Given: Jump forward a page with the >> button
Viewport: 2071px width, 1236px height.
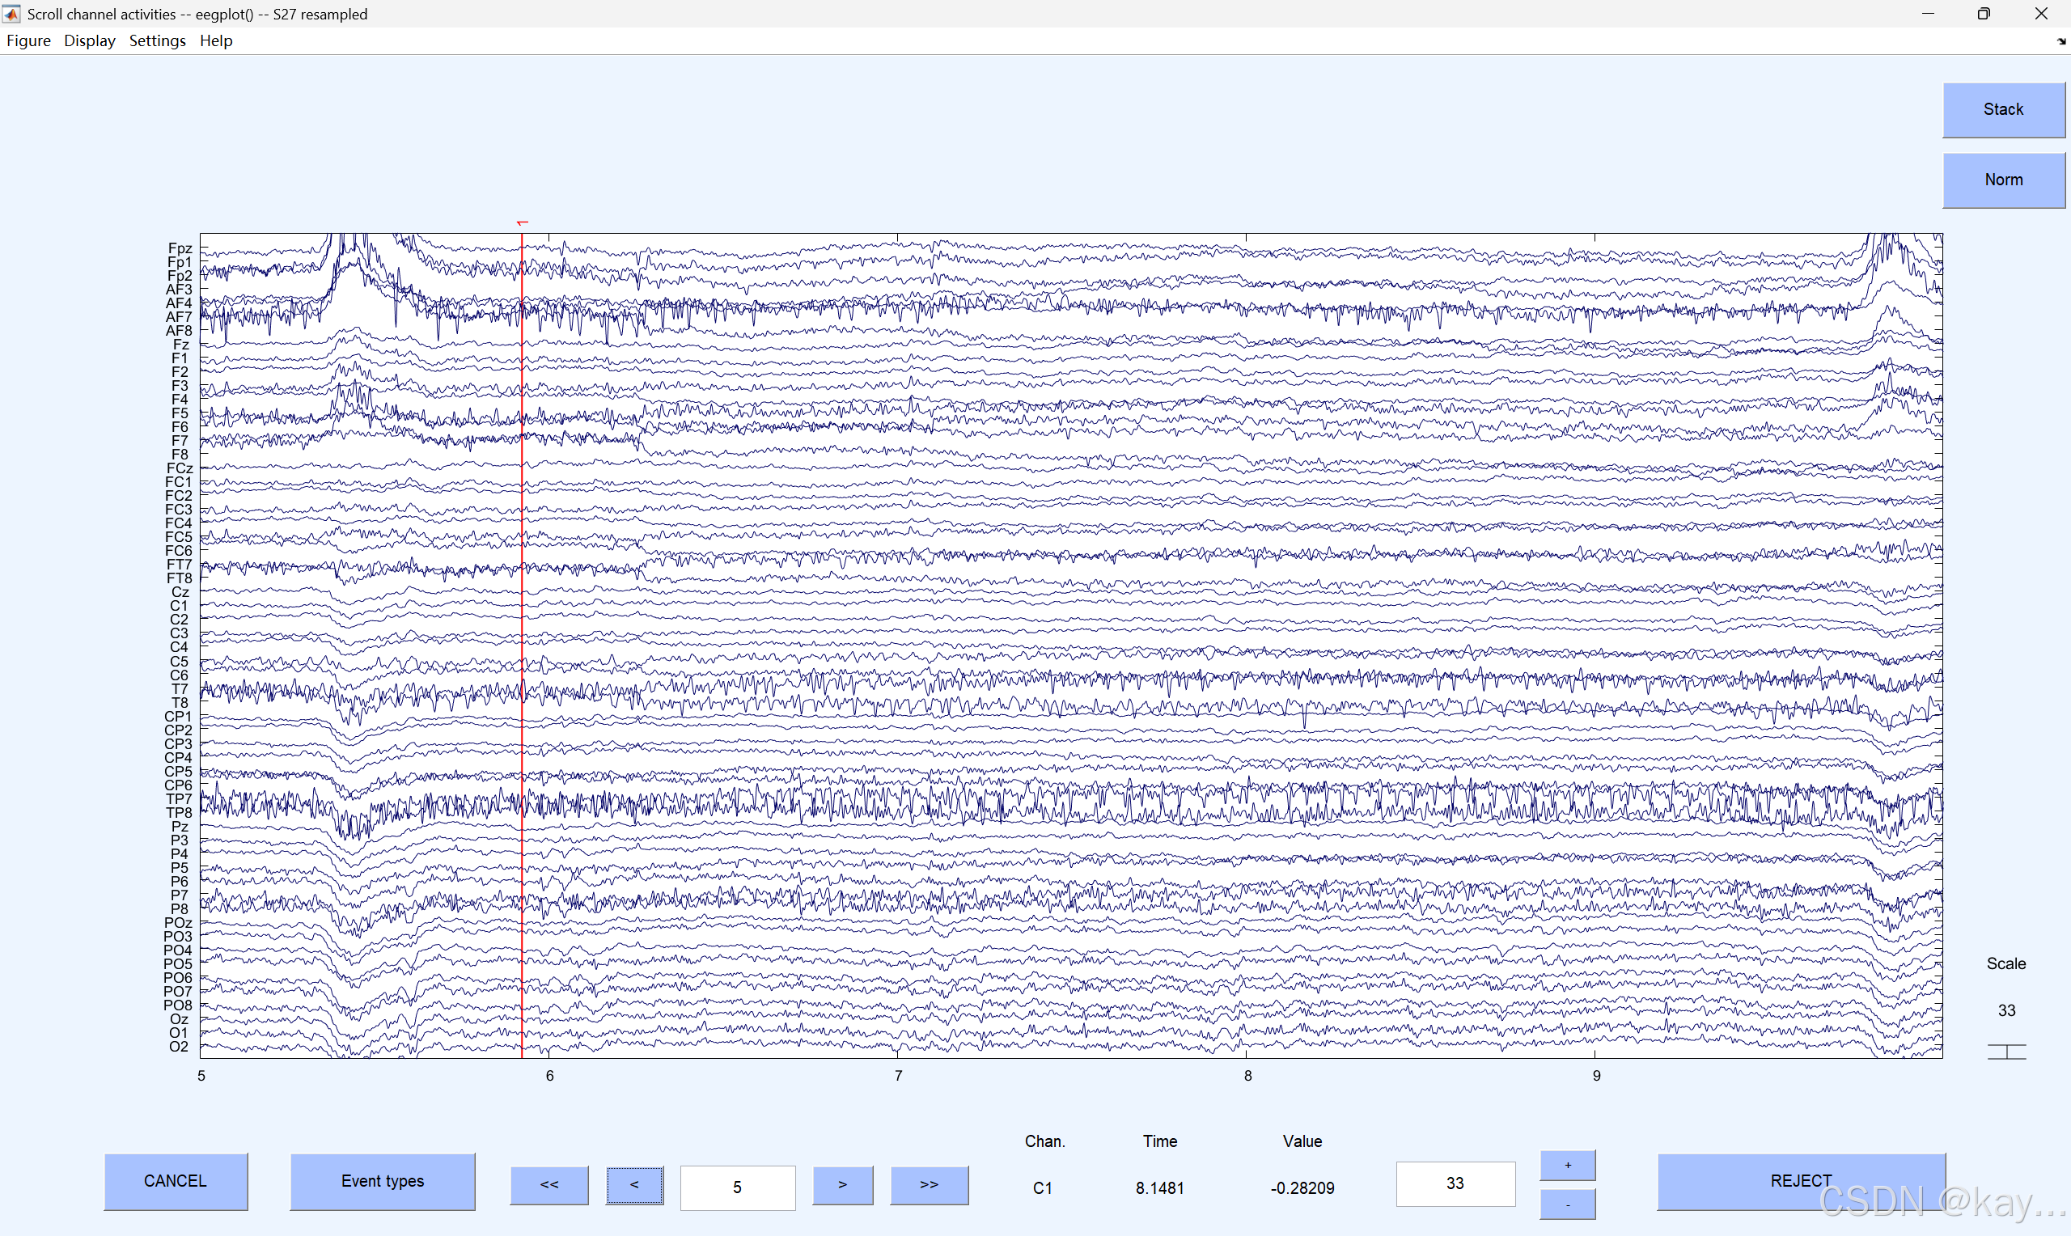Looking at the screenshot, I should point(928,1184).
